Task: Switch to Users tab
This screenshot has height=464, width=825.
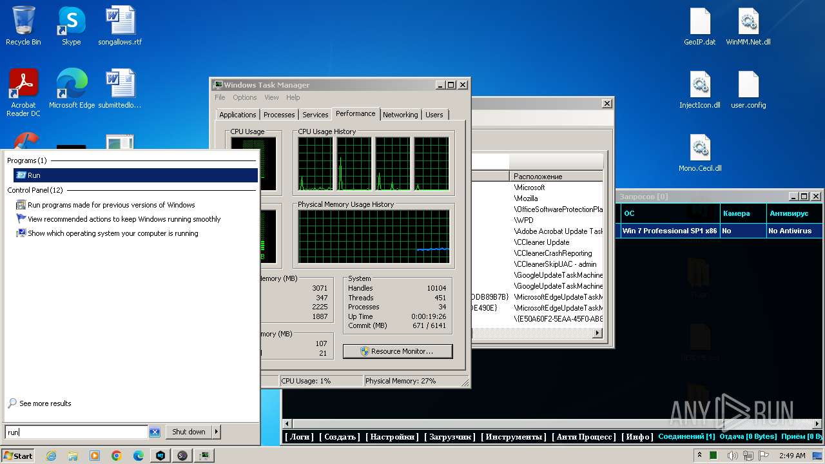Action: [434, 115]
